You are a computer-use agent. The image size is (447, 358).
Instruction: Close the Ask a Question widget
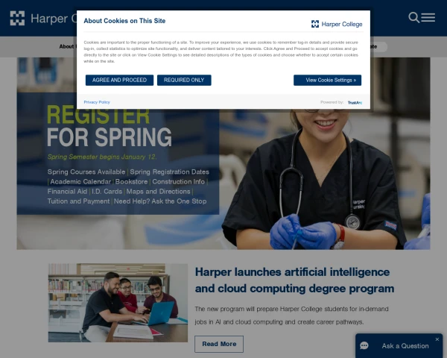pyautogui.click(x=437, y=339)
